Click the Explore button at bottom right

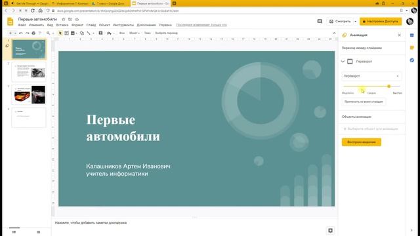click(330, 230)
